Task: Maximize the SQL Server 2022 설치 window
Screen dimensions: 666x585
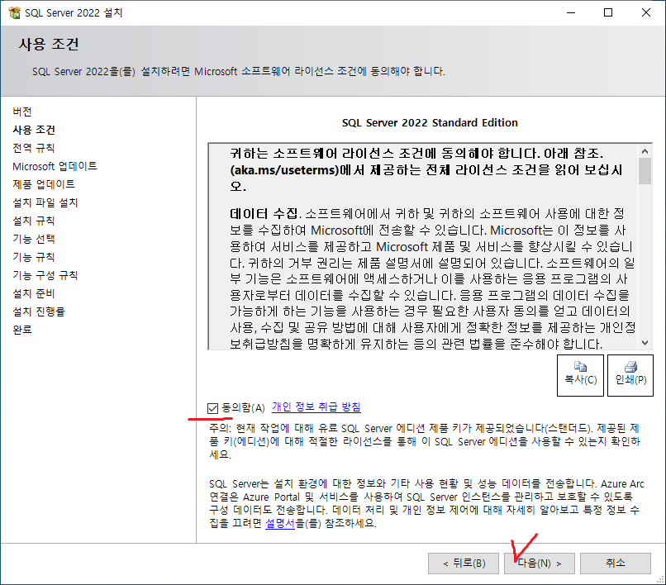Action: 608,12
